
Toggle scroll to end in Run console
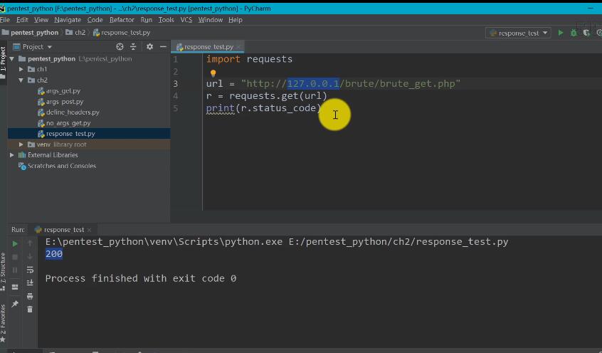coord(30,283)
